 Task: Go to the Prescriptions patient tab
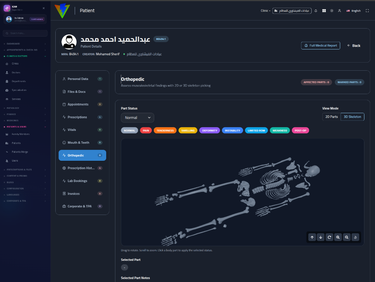click(x=82, y=117)
